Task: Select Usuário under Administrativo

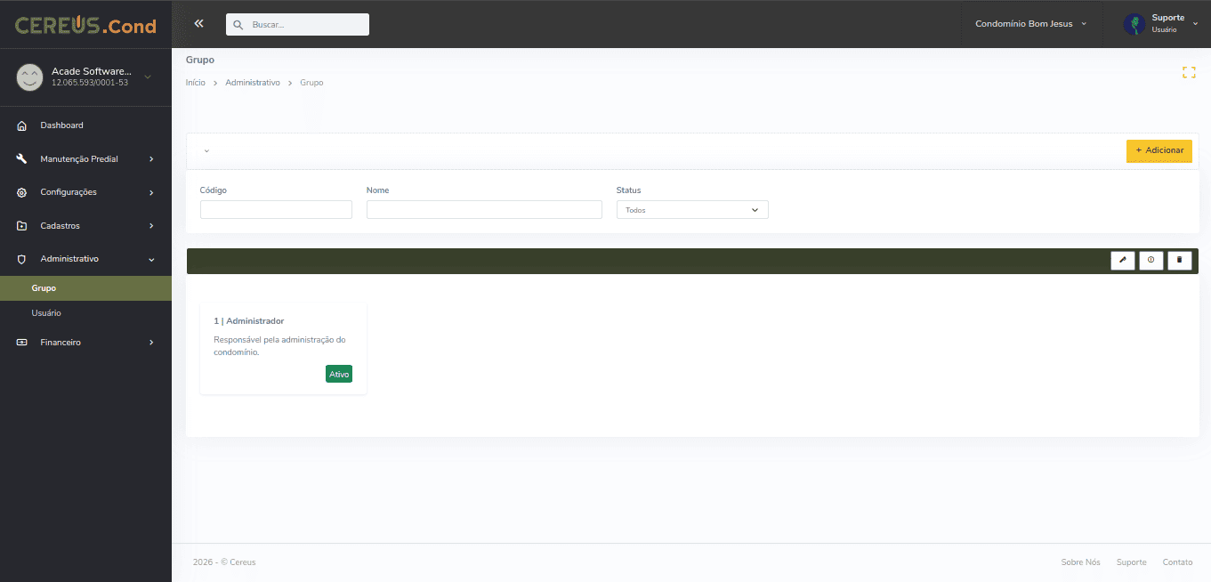Action: pyautogui.click(x=46, y=313)
